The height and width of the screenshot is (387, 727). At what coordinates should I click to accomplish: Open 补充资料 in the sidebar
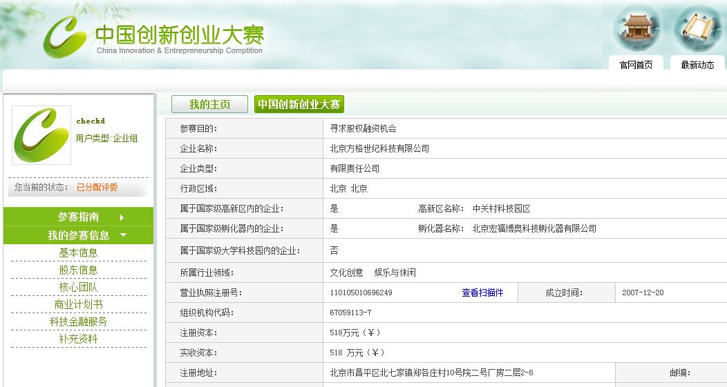(78, 339)
